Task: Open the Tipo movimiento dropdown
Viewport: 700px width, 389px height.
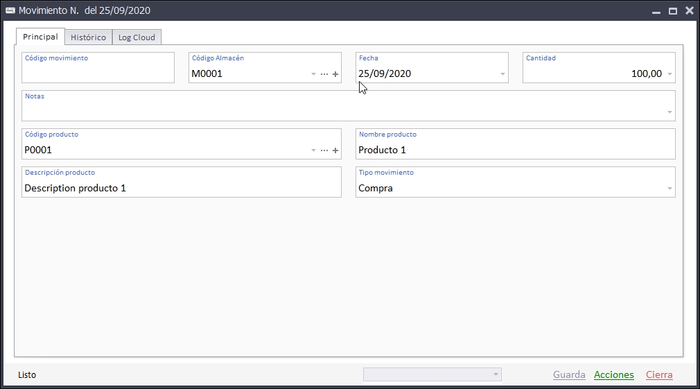Action: coord(670,189)
